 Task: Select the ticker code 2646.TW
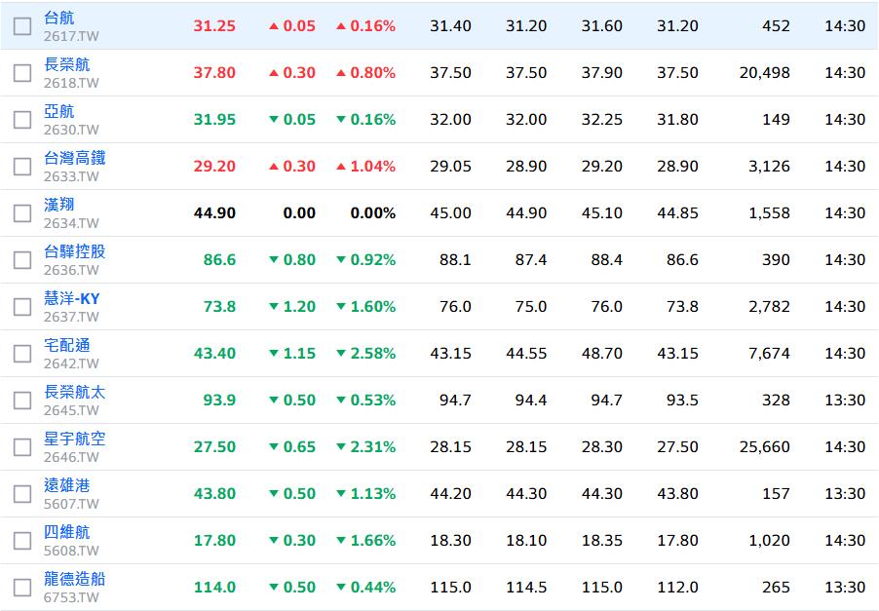[x=71, y=457]
